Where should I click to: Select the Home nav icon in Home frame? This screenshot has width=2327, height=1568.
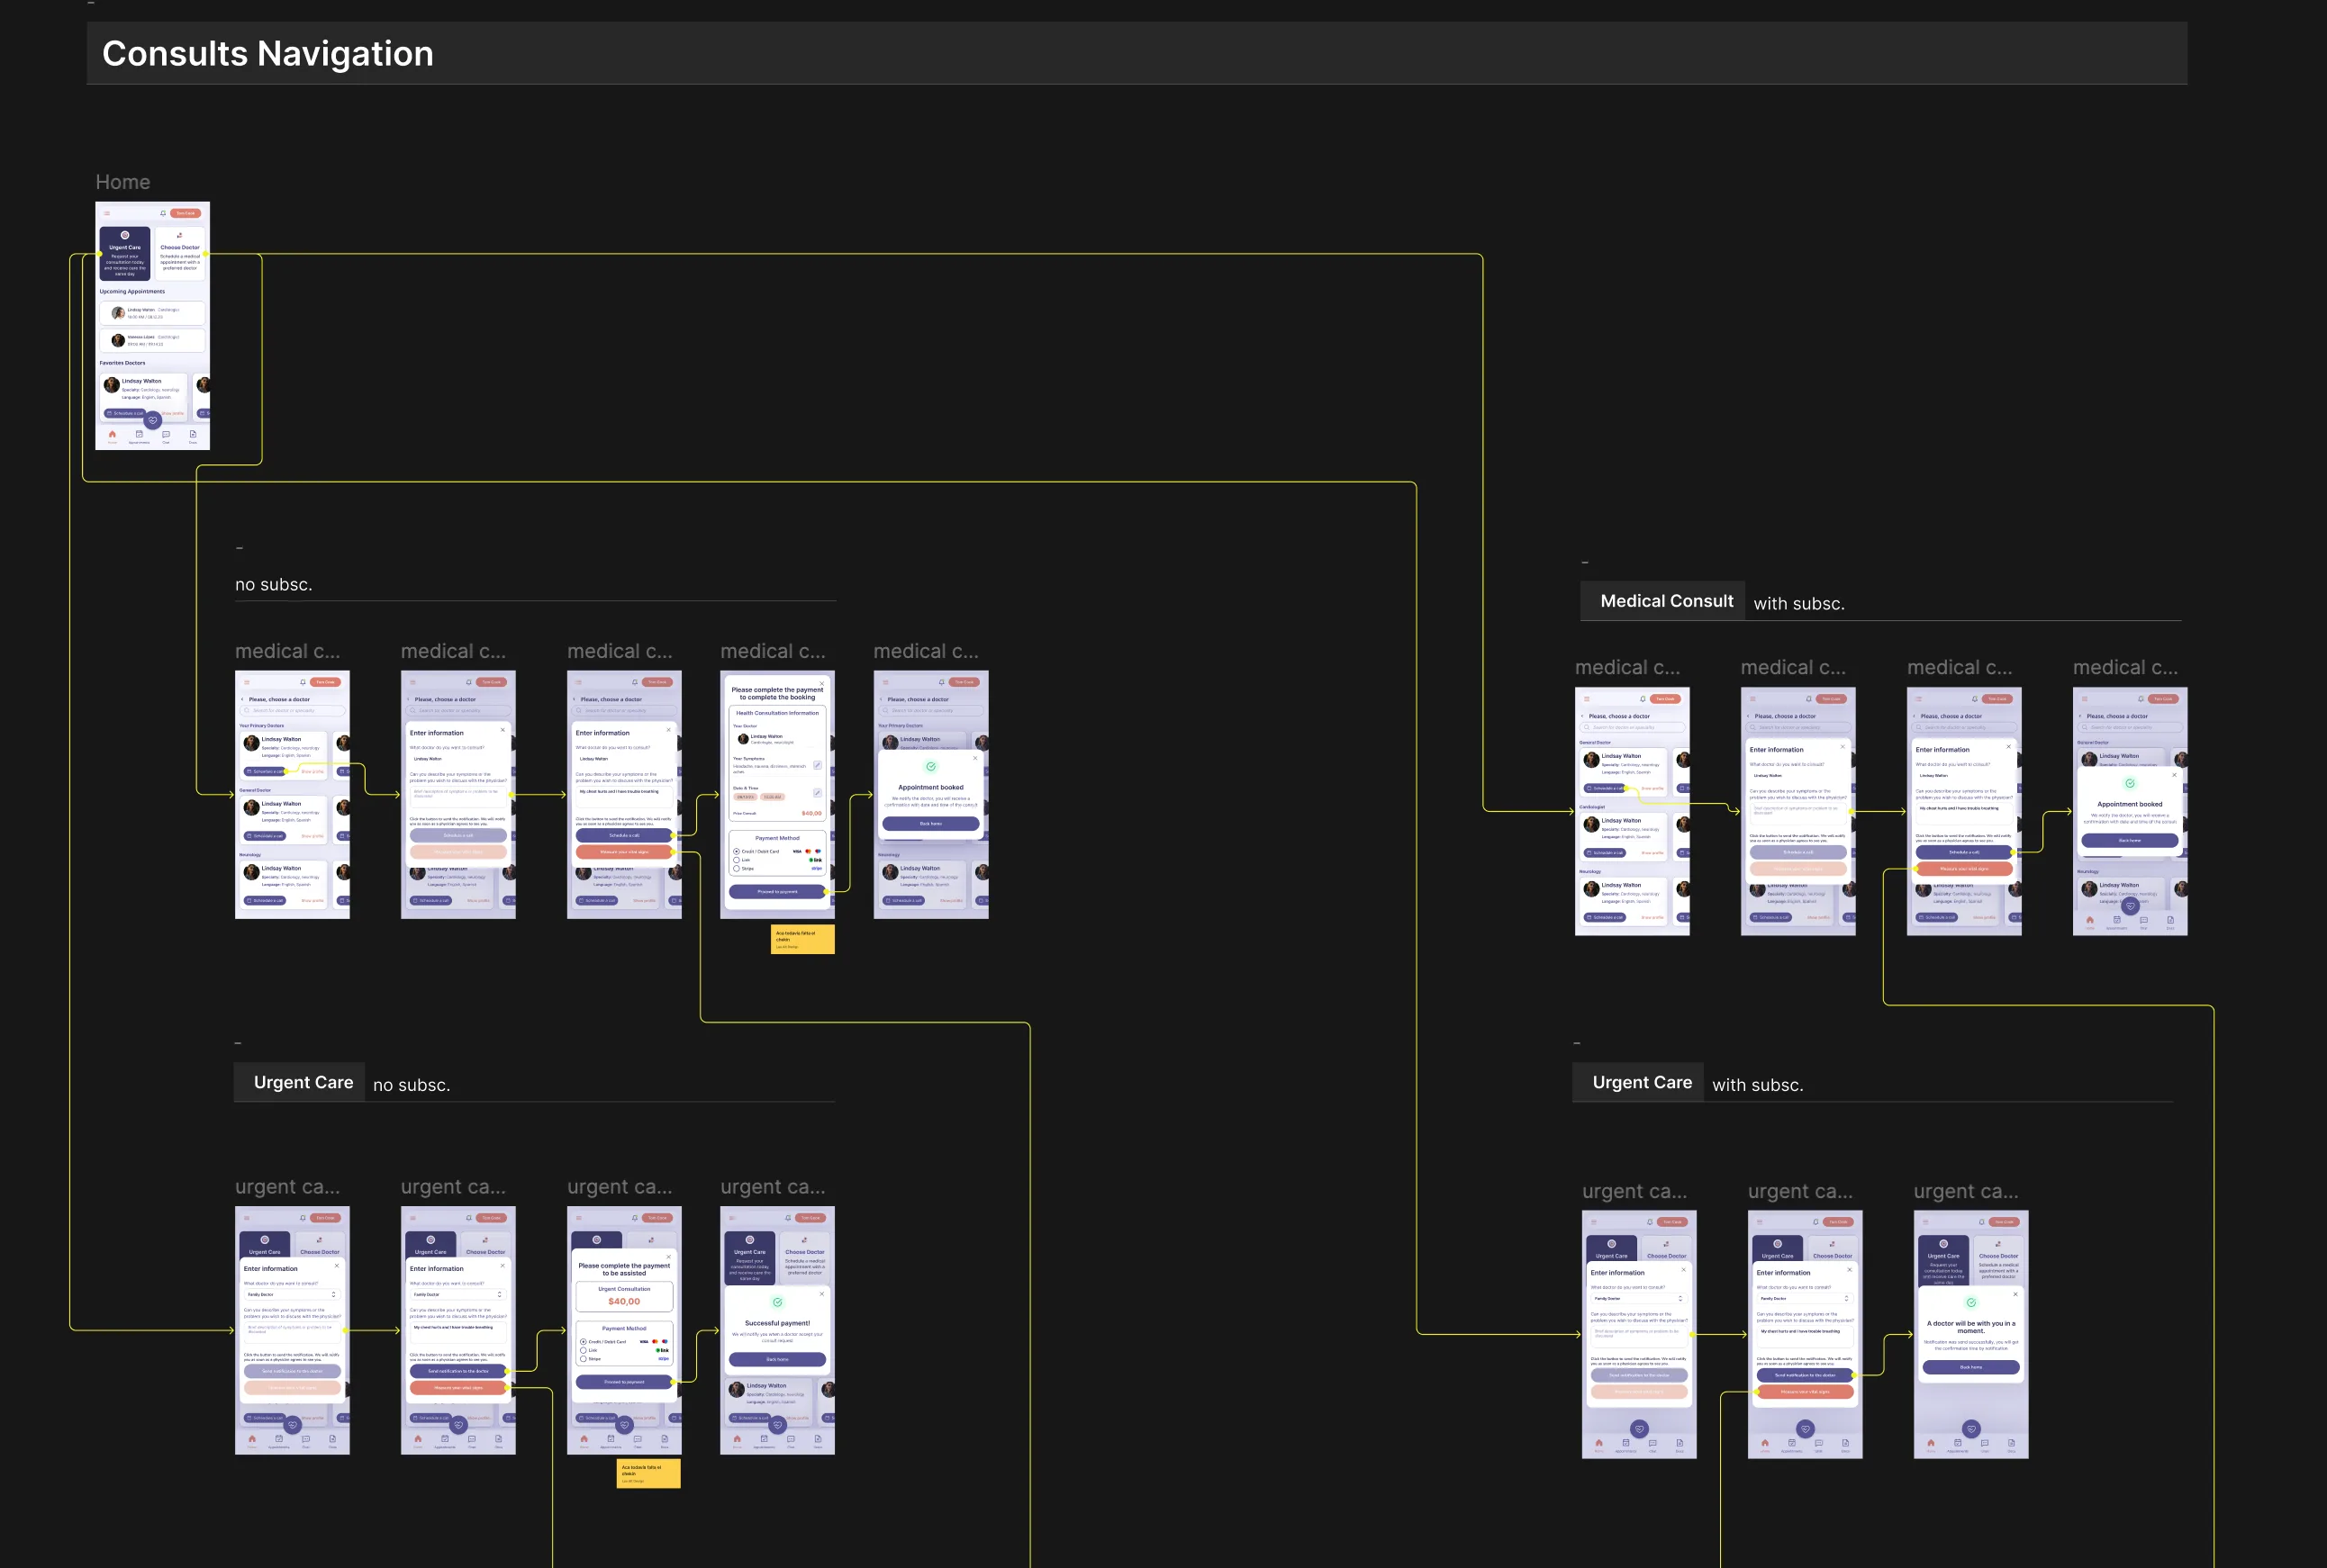click(x=112, y=435)
